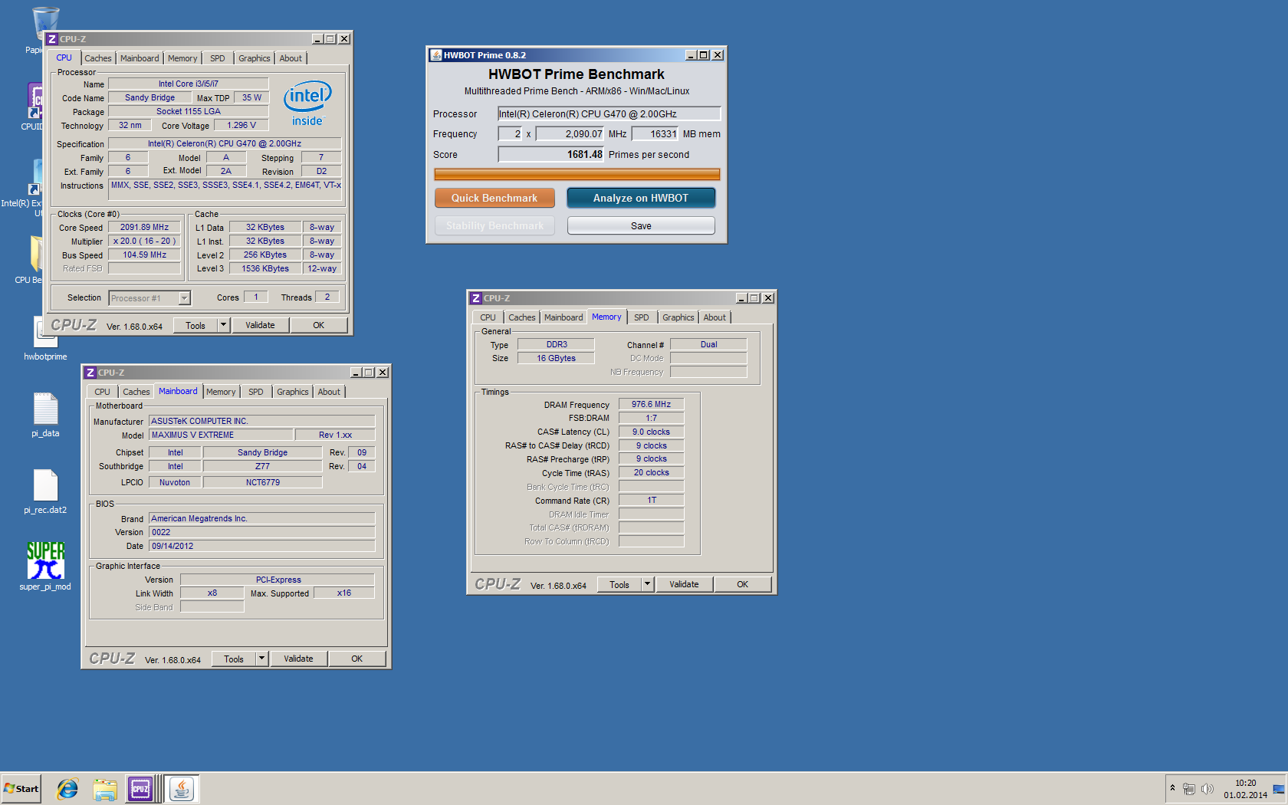Screen dimensions: 1288x805
Task: Click the CPU-Z title icon of the Memory window
Action: 476,298
